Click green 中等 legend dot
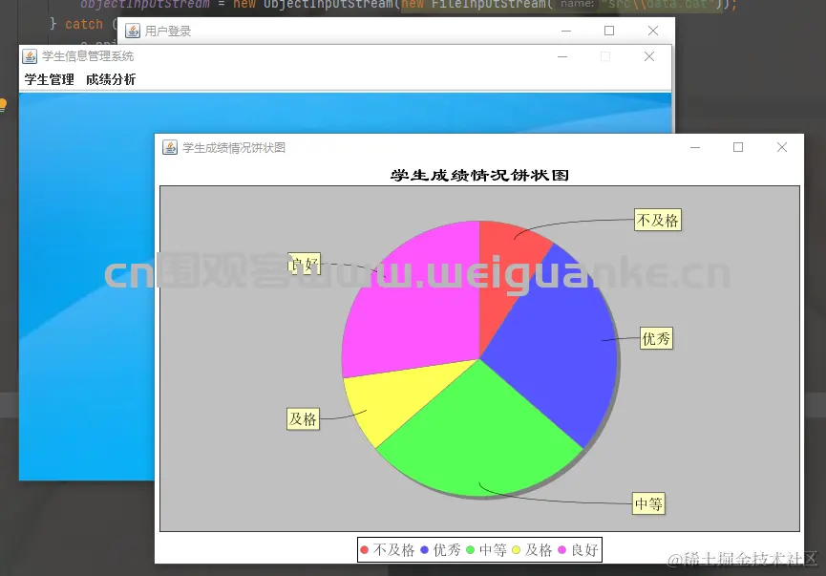 [x=471, y=550]
